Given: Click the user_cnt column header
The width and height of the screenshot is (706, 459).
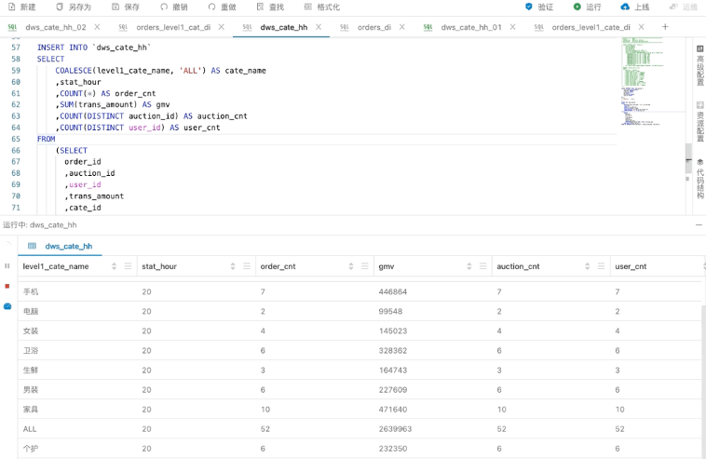Looking at the screenshot, I should 631,266.
